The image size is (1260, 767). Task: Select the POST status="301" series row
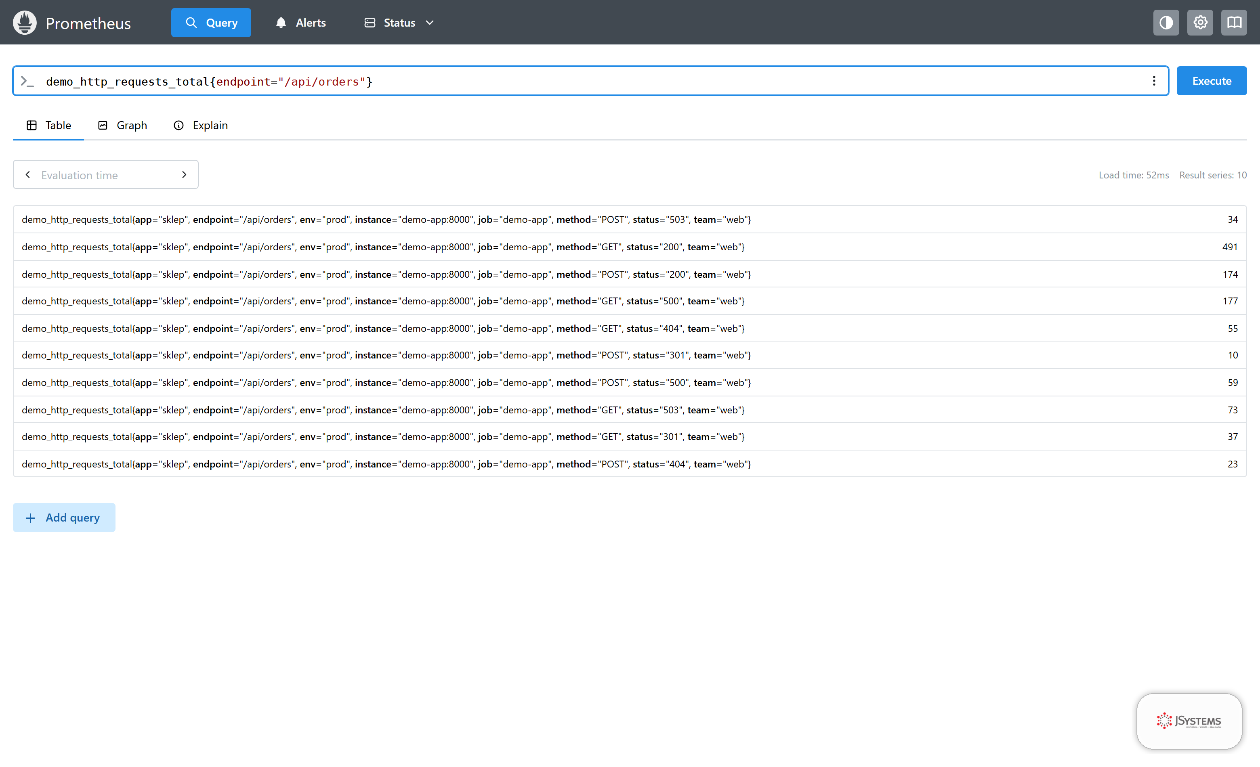click(630, 355)
